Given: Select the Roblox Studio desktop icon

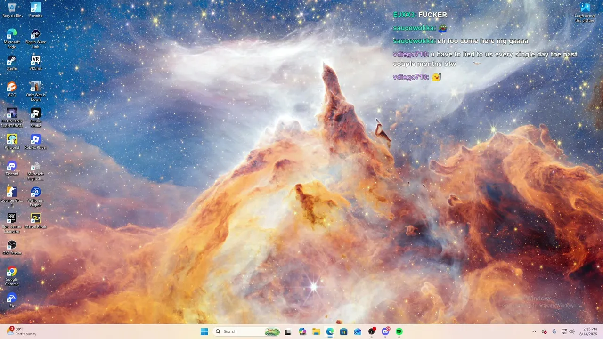Looking at the screenshot, I should click(36, 118).
